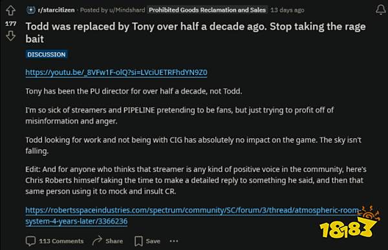Toggle post notifications with the bell icon
This screenshot has height=250, width=388.
pos(381,10)
